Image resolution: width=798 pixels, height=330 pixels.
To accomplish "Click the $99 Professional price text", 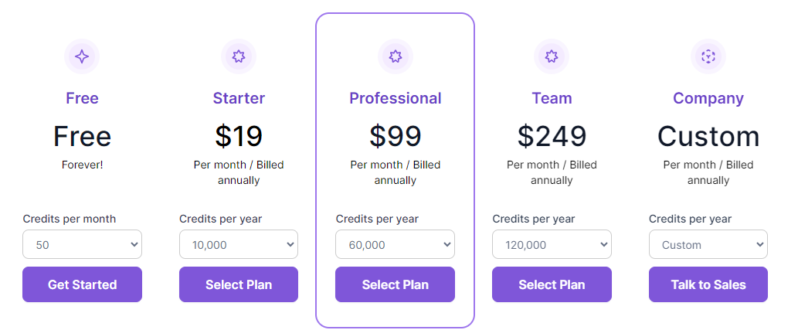I will pos(396,136).
